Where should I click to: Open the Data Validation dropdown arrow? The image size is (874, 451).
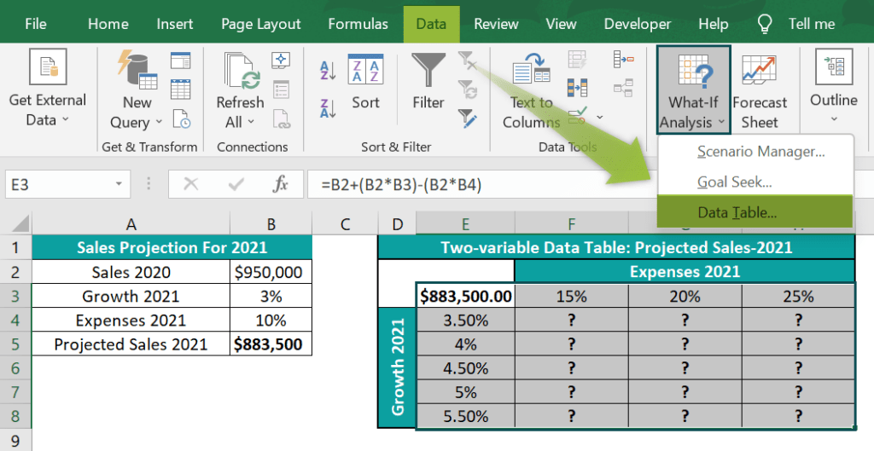tap(600, 117)
